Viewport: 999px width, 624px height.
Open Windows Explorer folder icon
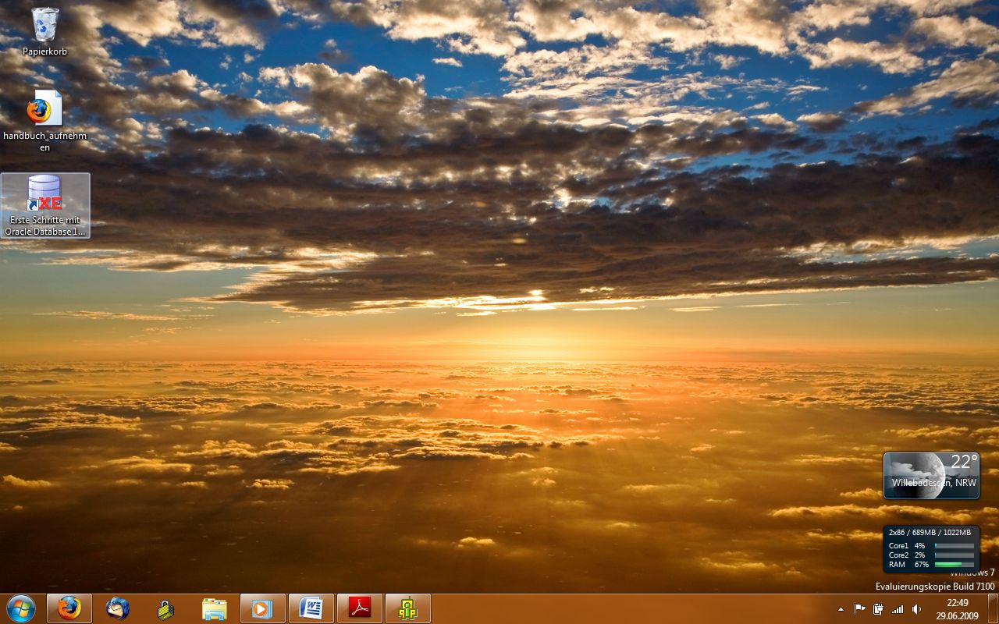tap(214, 608)
